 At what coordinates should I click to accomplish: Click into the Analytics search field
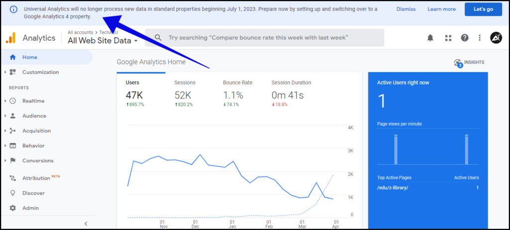(264, 38)
